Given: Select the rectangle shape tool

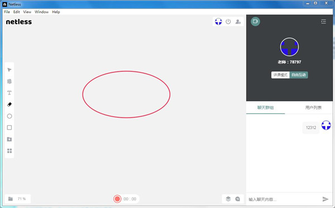Looking at the screenshot, I should pyautogui.click(x=9, y=127).
